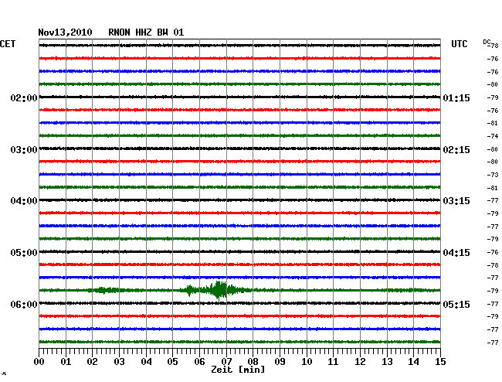Select minute tick label 13

pos(387,362)
